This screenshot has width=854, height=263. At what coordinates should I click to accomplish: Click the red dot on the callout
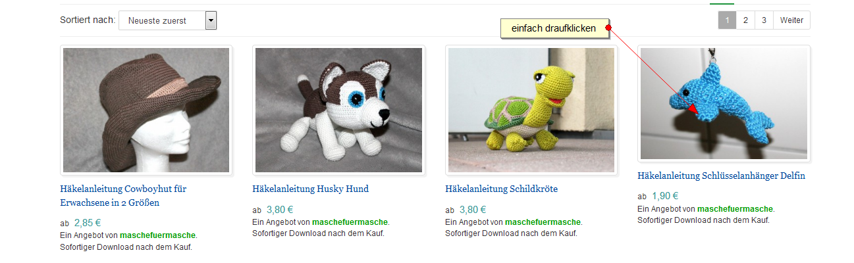(x=609, y=28)
